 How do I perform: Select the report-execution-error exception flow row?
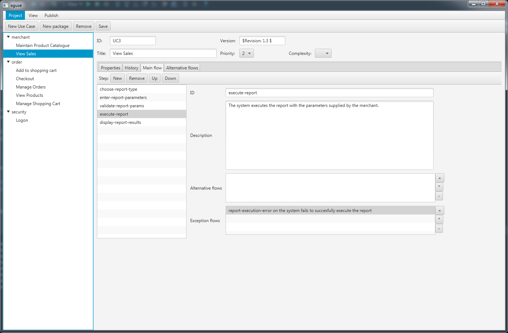pos(330,211)
